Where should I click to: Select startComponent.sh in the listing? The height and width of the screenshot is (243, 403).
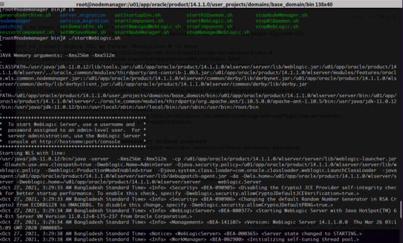pos(139,21)
